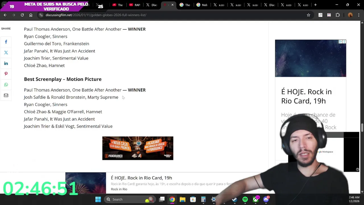Open the bottom 'É HOJE. Rock in Rio Card, 19h' ad title
364x205 pixels.
(x=141, y=178)
